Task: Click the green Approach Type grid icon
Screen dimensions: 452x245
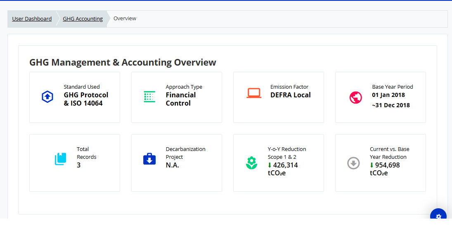Action: click(x=149, y=97)
